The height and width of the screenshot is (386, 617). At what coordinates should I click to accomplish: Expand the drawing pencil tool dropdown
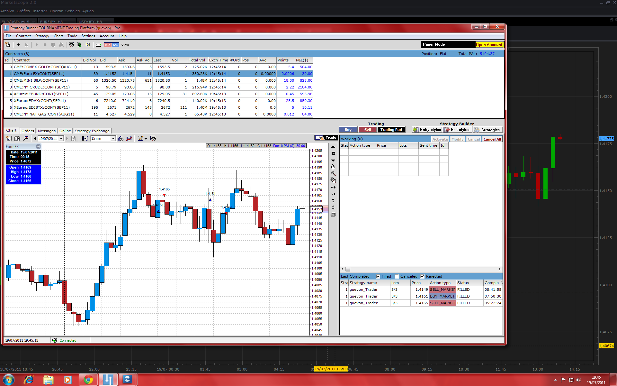tap(146, 139)
